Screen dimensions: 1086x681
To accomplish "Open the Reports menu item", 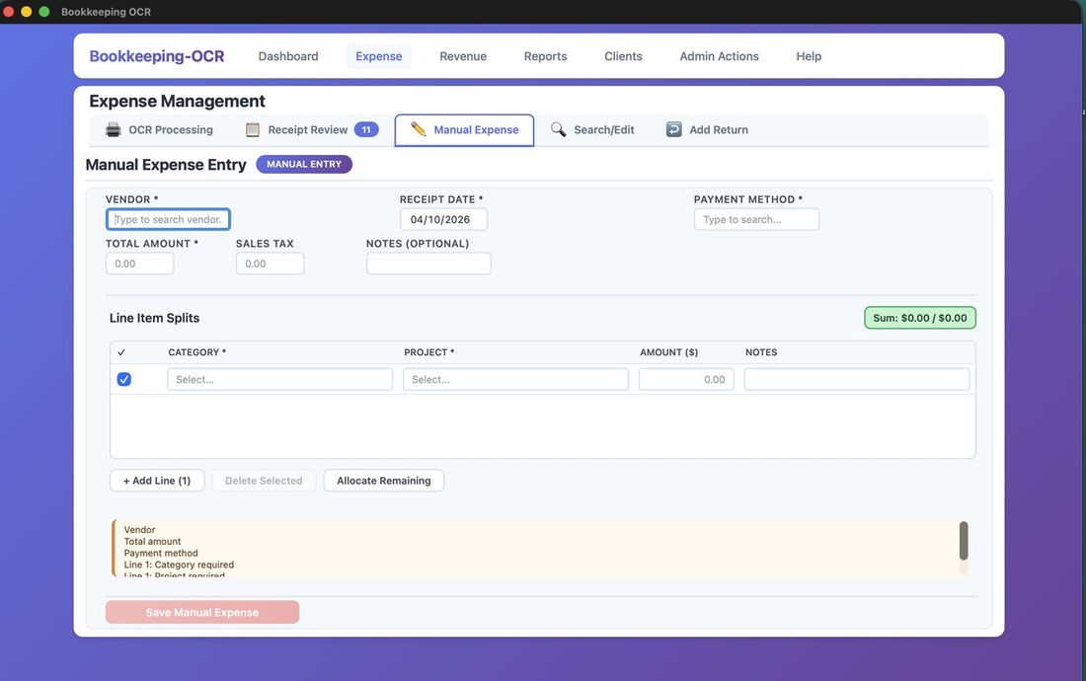I will pos(544,56).
